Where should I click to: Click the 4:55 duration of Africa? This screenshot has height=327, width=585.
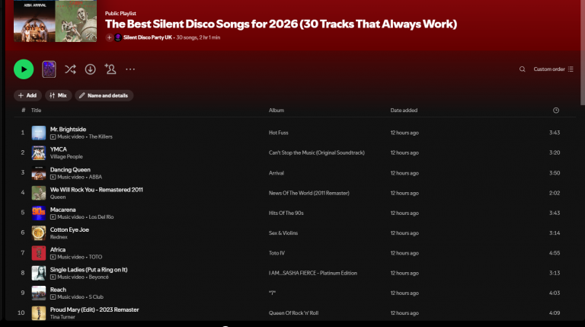click(555, 253)
